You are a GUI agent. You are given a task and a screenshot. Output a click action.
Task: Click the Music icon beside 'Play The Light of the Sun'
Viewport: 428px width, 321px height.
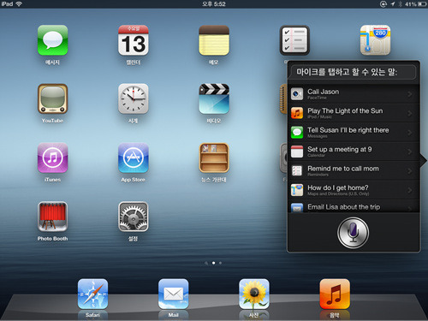(297, 113)
